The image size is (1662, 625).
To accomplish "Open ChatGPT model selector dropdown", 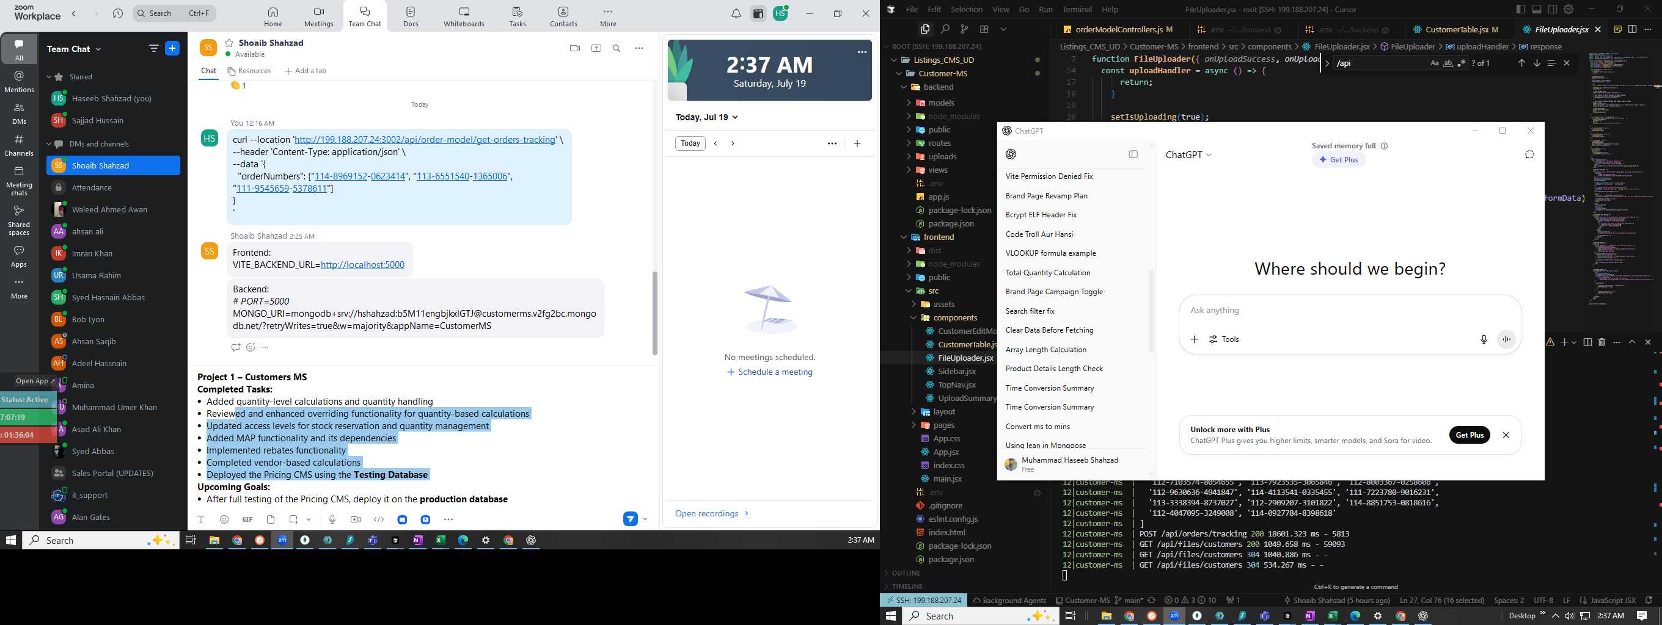I will (x=1188, y=154).
